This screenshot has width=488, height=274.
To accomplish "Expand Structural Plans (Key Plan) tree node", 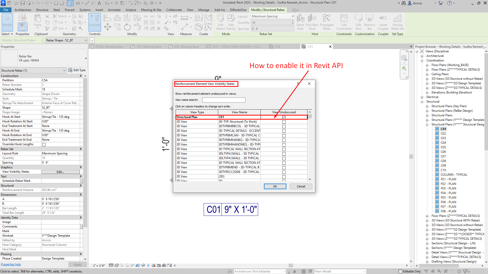I will 427,106.
